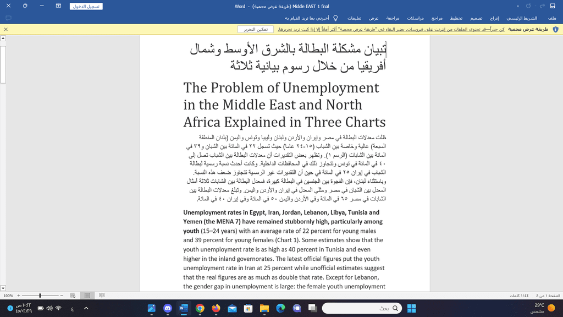The height and width of the screenshot is (317, 563).
Task: Click the Protected View warning message link
Action: [x=391, y=30]
